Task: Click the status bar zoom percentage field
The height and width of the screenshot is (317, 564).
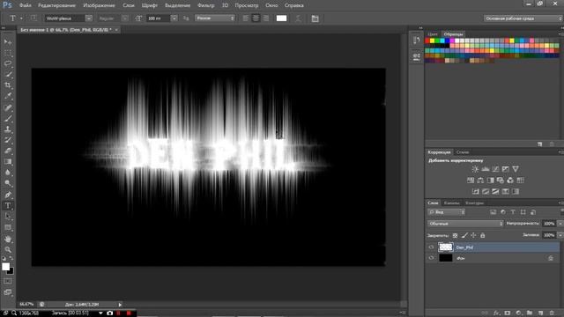Action: pyautogui.click(x=26, y=305)
